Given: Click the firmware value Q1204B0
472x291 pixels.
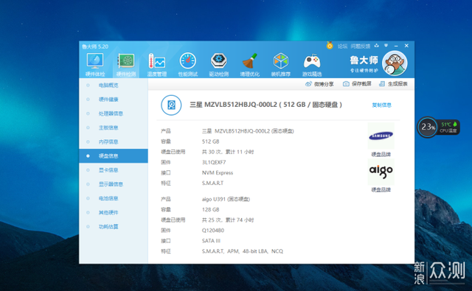Looking at the screenshot, I should 213,231.
